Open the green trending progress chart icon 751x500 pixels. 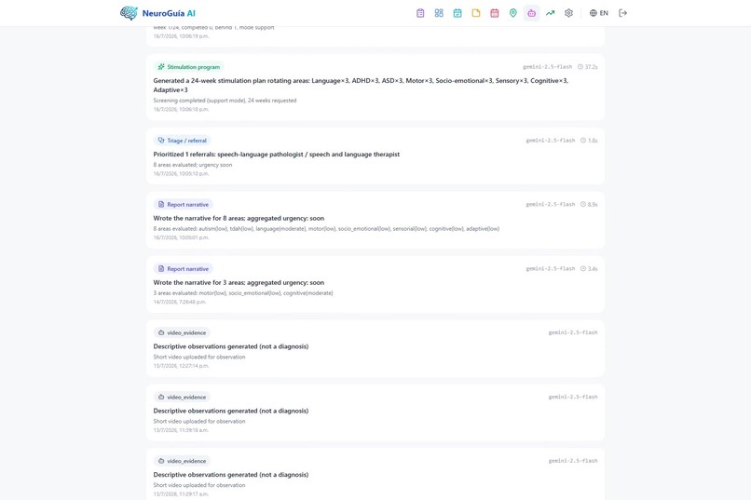point(550,13)
